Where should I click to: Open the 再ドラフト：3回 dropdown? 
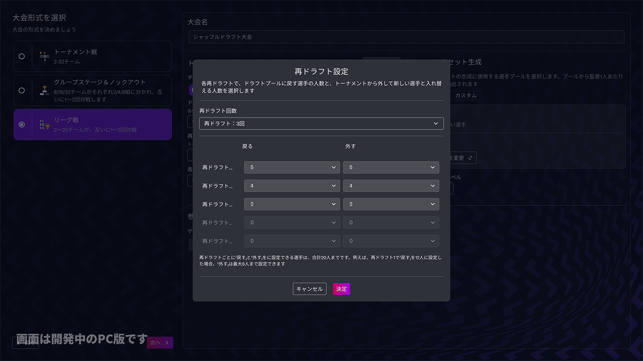point(322,124)
